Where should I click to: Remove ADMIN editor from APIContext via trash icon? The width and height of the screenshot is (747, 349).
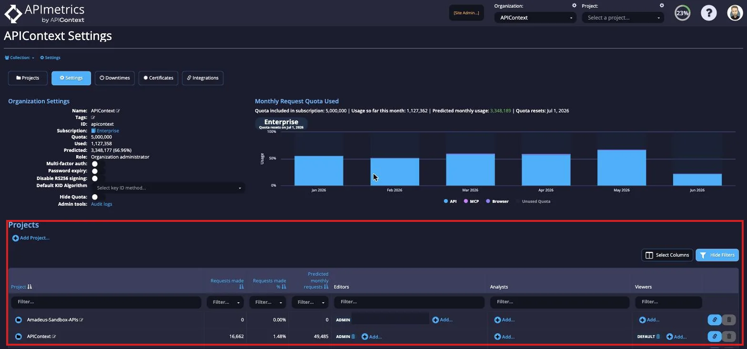[x=353, y=337]
